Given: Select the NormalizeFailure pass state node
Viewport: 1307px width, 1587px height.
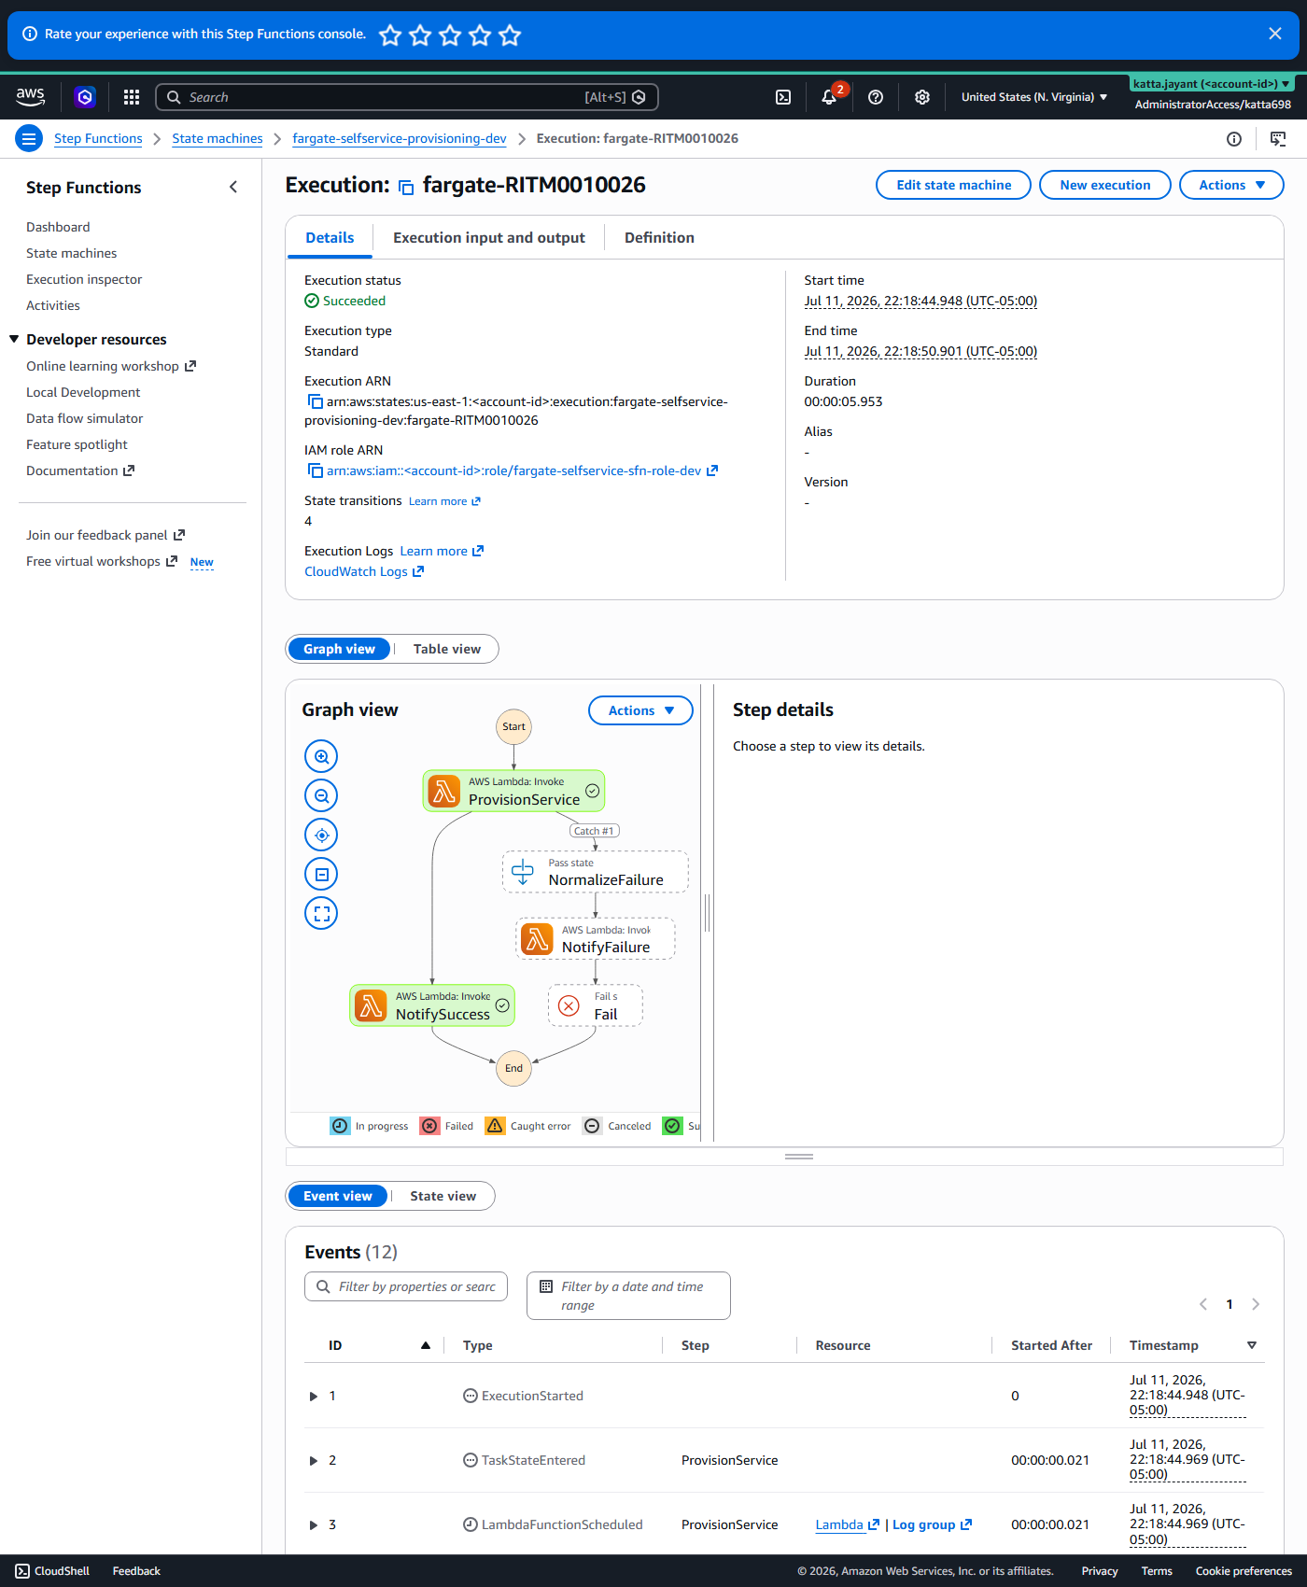Looking at the screenshot, I should [x=596, y=871].
